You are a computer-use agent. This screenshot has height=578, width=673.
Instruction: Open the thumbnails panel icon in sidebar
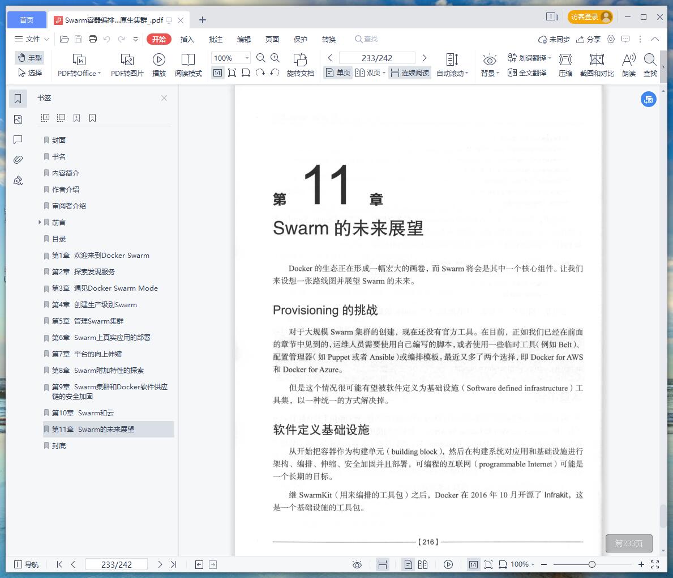[x=18, y=120]
